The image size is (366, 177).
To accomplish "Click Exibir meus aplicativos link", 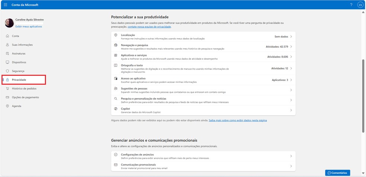I will [29, 27].
